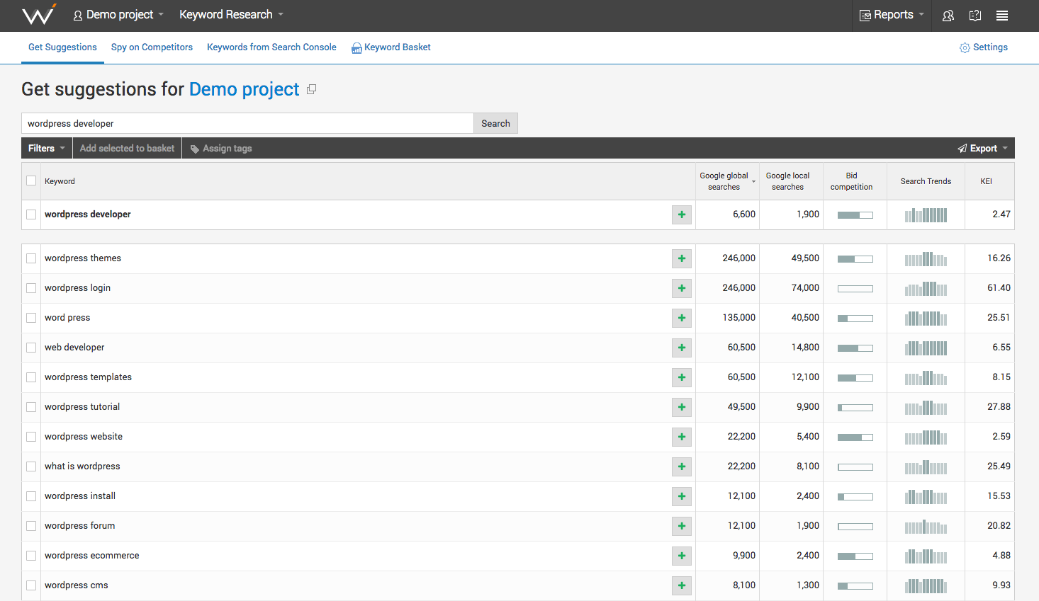Click the keyword search input field
The height and width of the screenshot is (601, 1039).
247,123
